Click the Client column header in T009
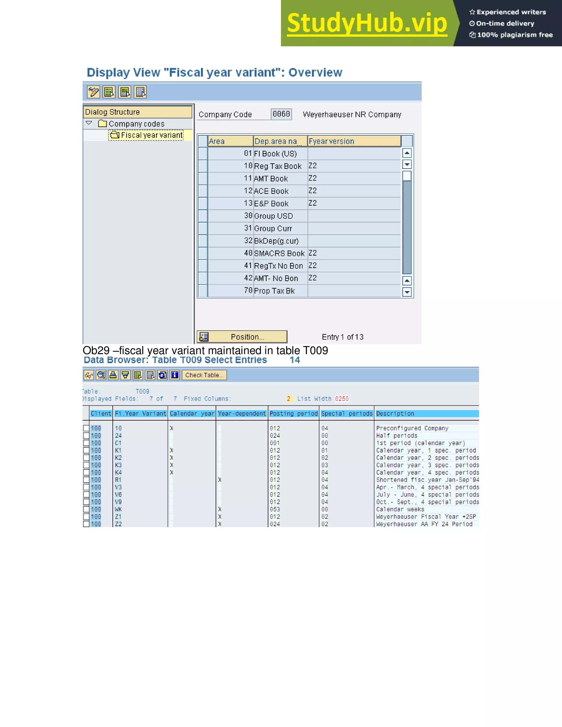Viewport: 562px width, 727px height. 101,413
